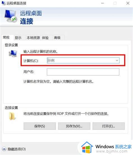Image resolution: width=133 pixels, height=155 pixels.
Task: Select the 高级 tab
Action: click(x=57, y=38)
